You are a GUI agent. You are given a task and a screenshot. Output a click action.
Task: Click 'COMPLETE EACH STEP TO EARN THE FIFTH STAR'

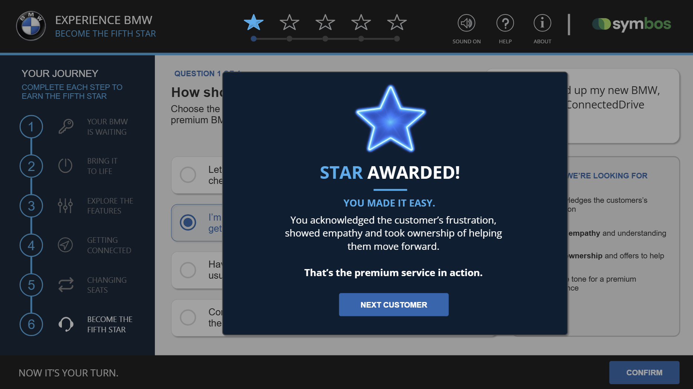click(x=72, y=91)
